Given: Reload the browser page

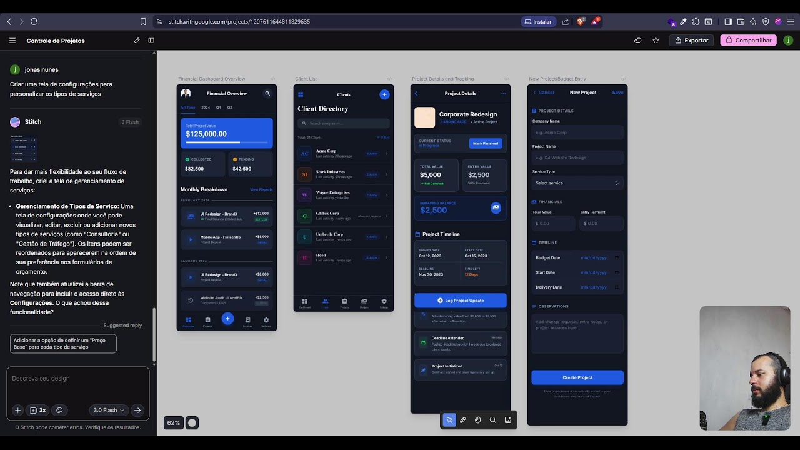Looking at the screenshot, I should (34, 21).
